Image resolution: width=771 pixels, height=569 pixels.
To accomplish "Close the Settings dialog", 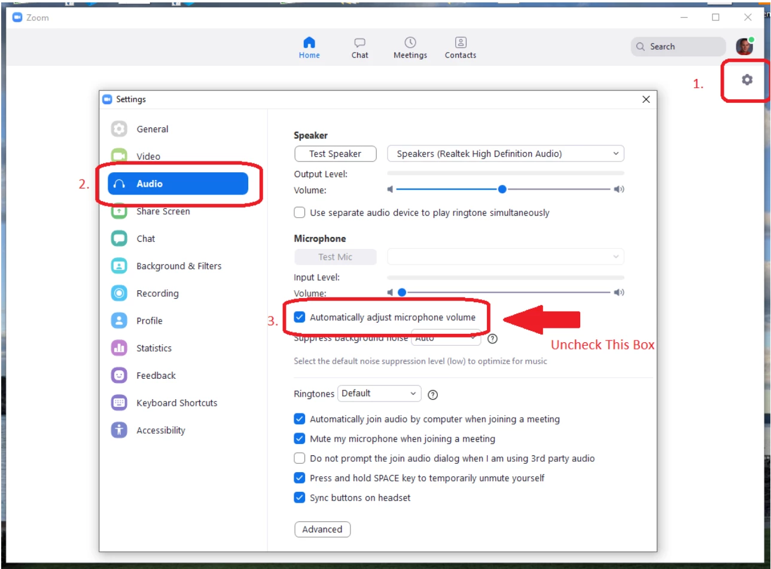I will (646, 99).
